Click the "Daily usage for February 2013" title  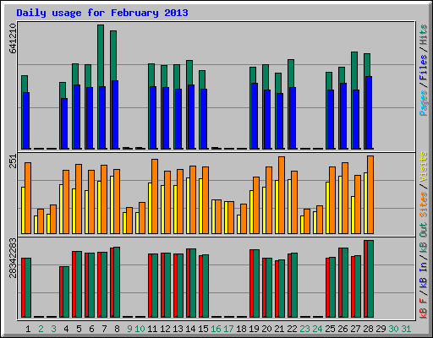point(102,13)
